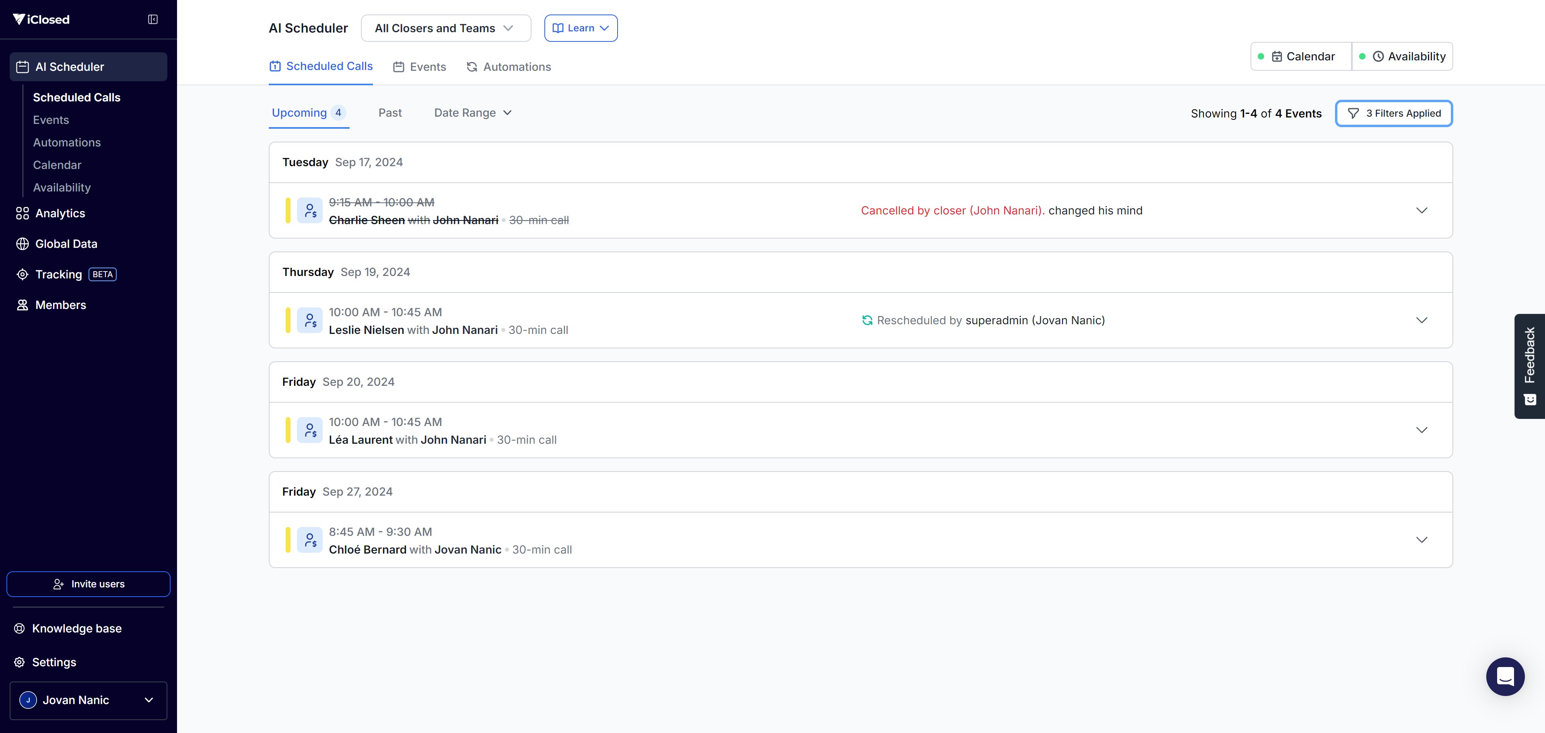1545x733 pixels.
Task: Open the Feedback side tab
Action: point(1529,366)
